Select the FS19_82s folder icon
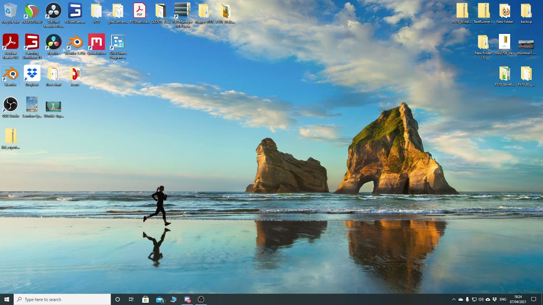The image size is (543, 305). pyautogui.click(x=526, y=76)
